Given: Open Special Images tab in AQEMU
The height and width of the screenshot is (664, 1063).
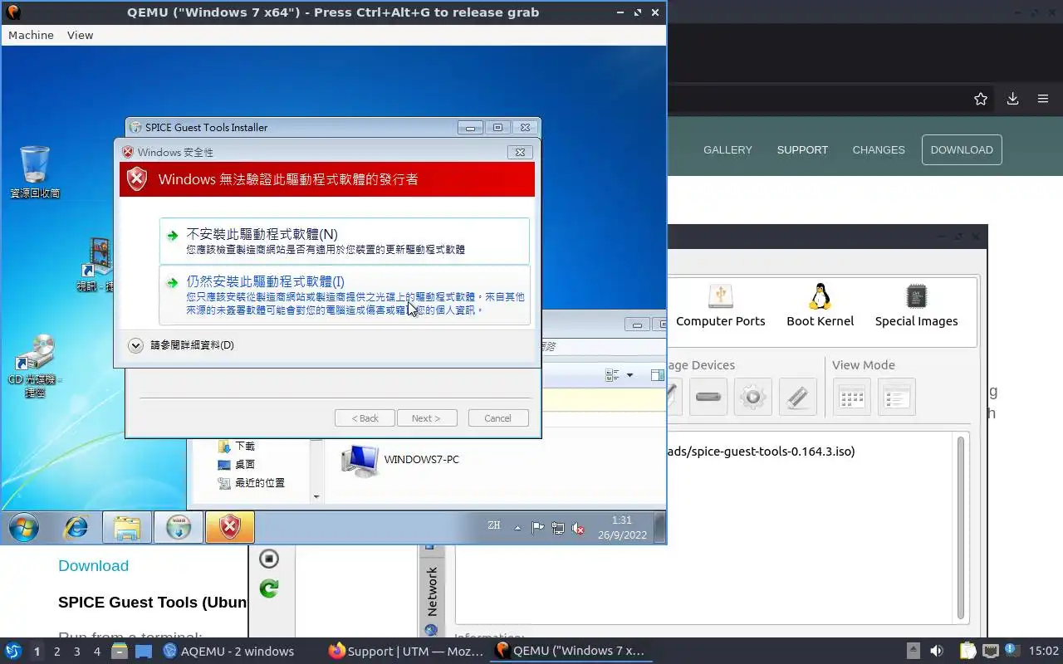Looking at the screenshot, I should coord(916,306).
